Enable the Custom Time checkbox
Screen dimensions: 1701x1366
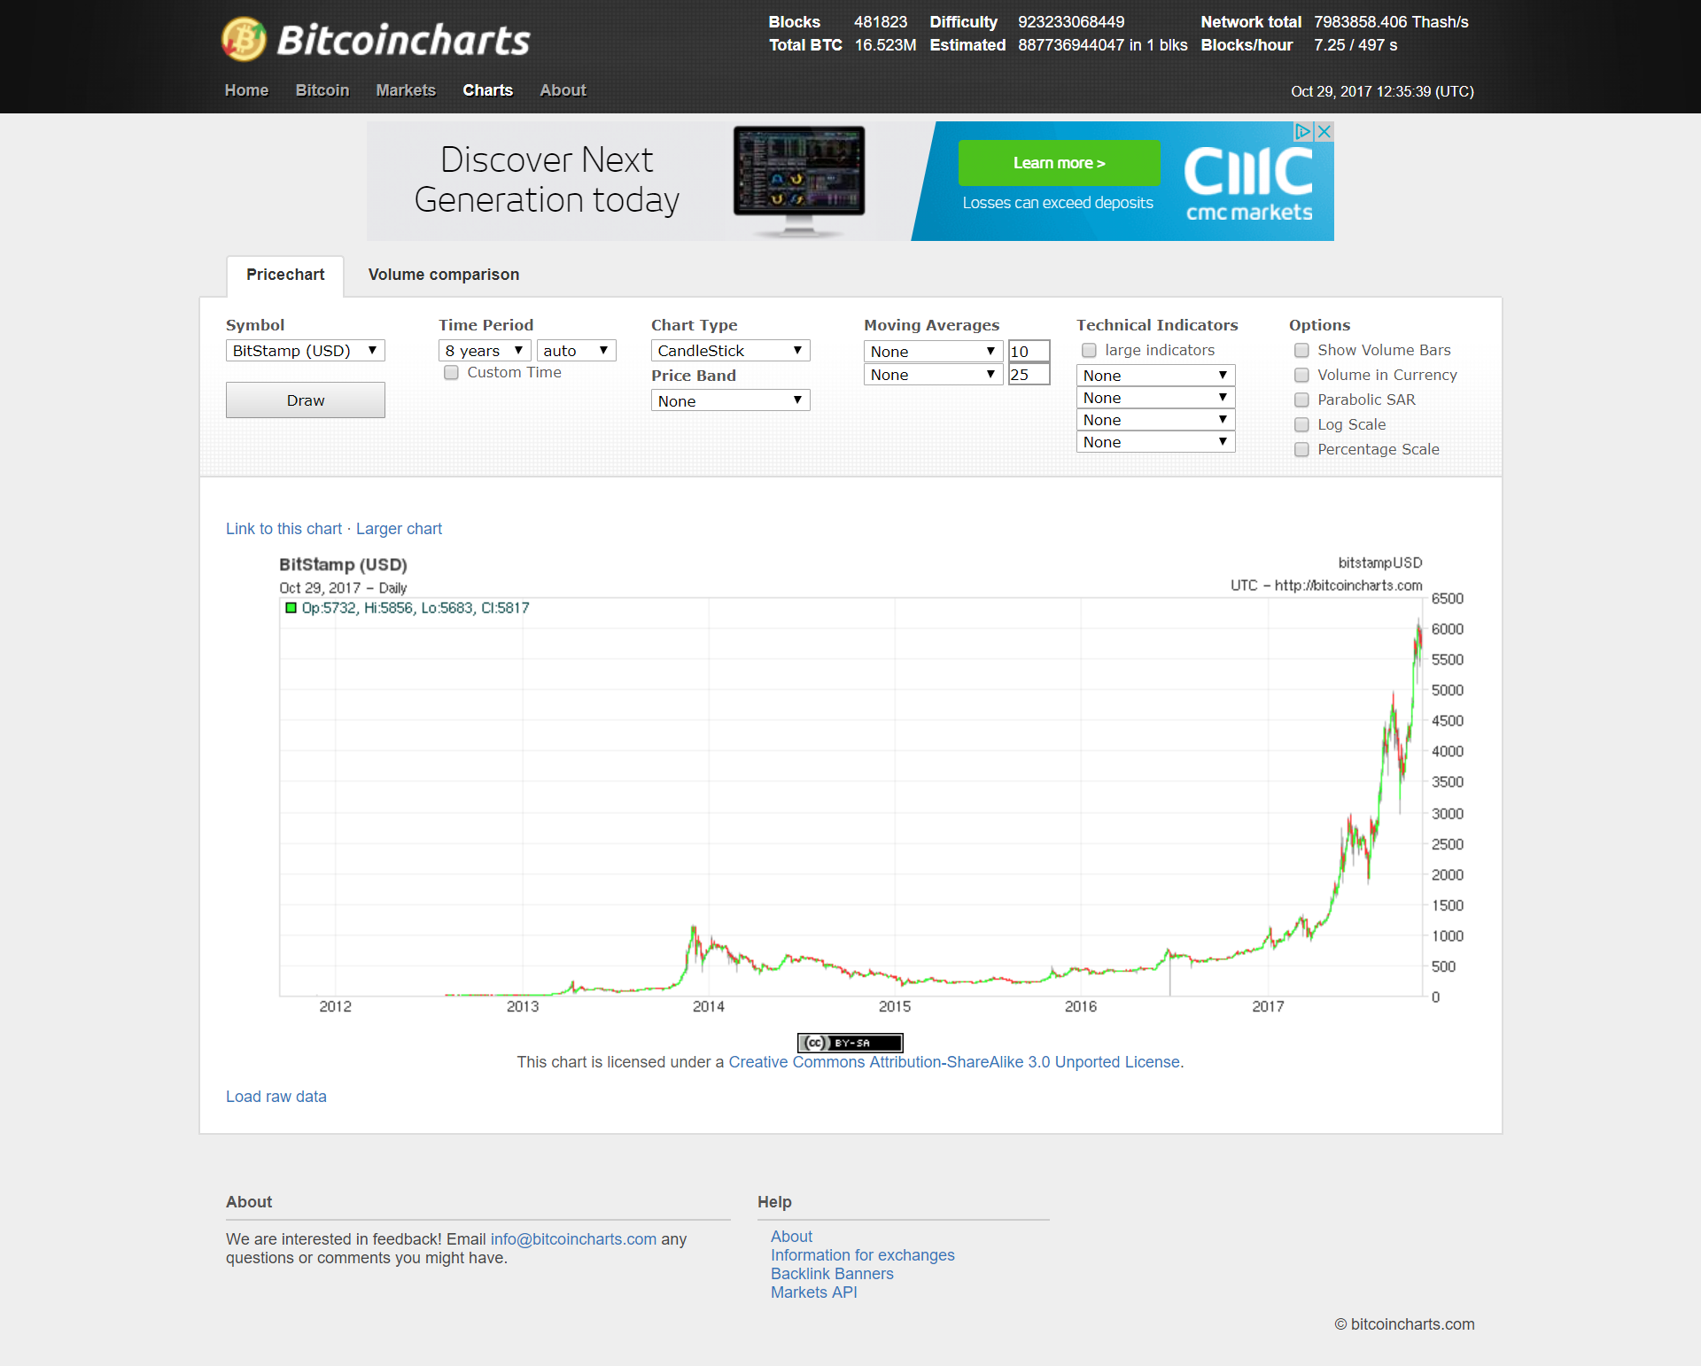[451, 372]
